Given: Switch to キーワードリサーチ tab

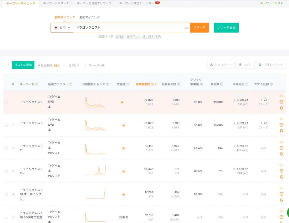Looking at the screenshot, I should [x=56, y=3].
